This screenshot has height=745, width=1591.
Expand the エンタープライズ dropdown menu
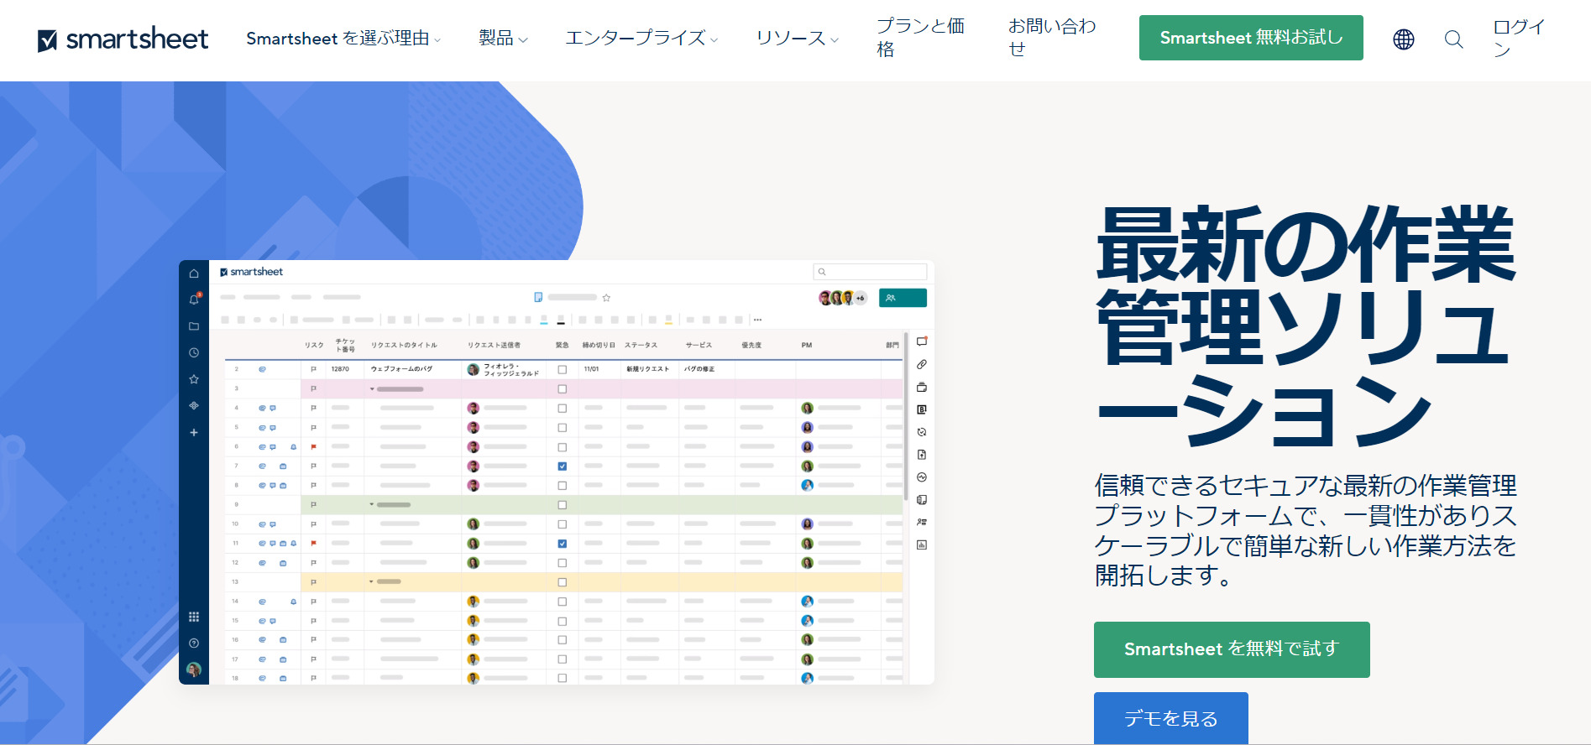(641, 39)
